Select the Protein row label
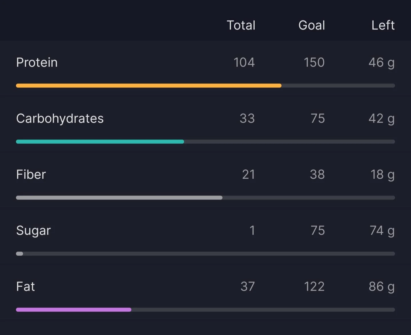The height and width of the screenshot is (335, 411). (x=37, y=62)
